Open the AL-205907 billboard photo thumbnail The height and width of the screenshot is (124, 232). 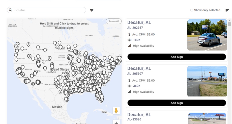pos(207,81)
